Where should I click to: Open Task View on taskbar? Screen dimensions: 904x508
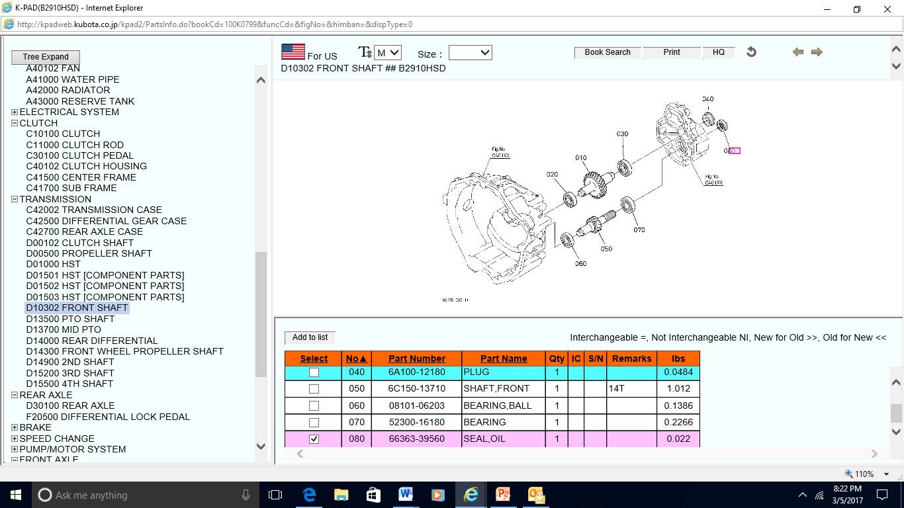(275, 495)
